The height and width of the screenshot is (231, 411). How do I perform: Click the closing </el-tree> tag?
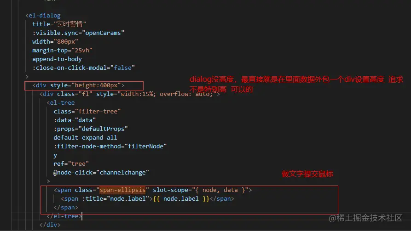[x=64, y=216]
